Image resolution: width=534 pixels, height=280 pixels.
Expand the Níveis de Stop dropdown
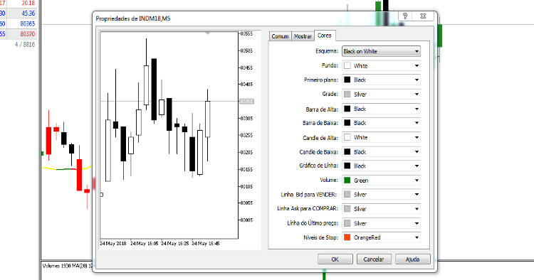(x=381, y=237)
